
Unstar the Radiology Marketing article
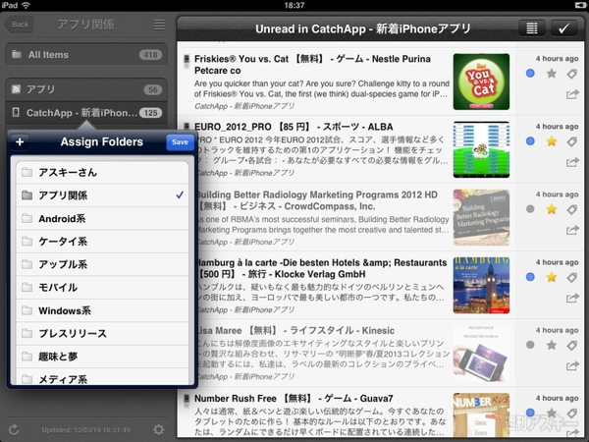[552, 209]
